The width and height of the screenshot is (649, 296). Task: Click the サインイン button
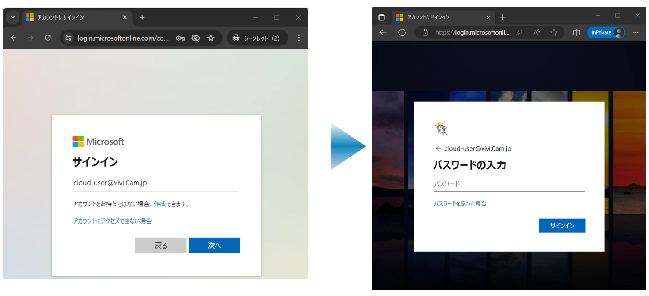[x=562, y=226]
